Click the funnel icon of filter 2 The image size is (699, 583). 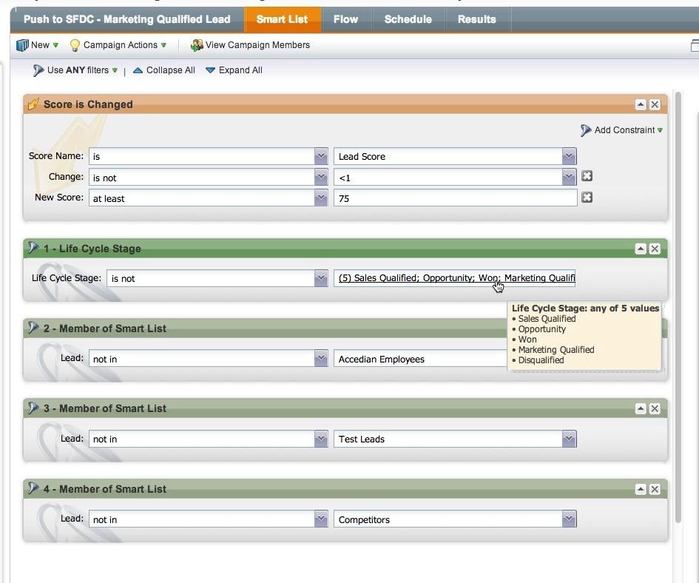click(x=33, y=328)
